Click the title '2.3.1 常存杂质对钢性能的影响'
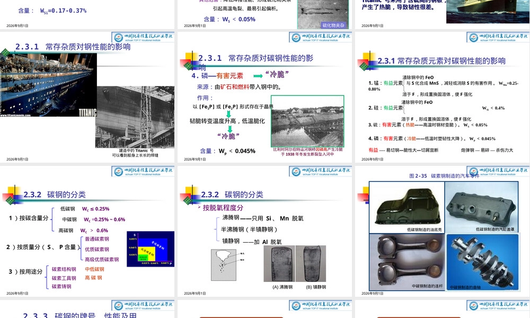 73,47
